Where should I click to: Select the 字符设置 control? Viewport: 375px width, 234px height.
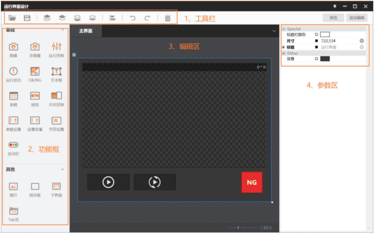[57, 123]
